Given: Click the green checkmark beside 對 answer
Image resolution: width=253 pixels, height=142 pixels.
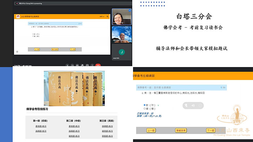Looking at the screenshot, I should coord(158,105).
